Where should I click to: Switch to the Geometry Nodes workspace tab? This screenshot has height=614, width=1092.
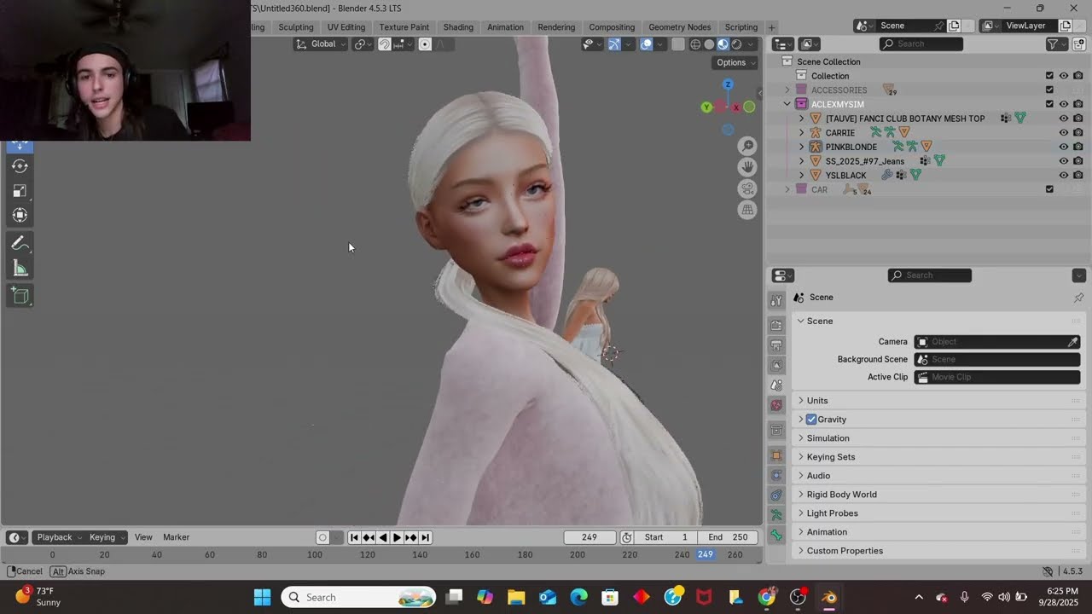[x=679, y=27]
